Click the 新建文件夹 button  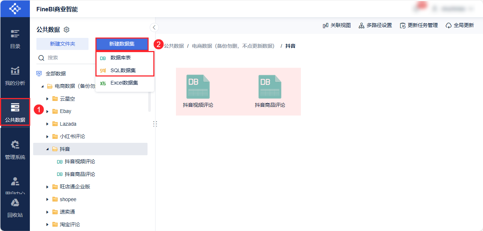62,44
